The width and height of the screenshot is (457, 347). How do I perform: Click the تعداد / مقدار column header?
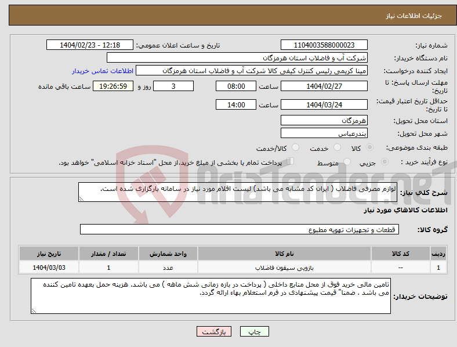tap(108, 254)
